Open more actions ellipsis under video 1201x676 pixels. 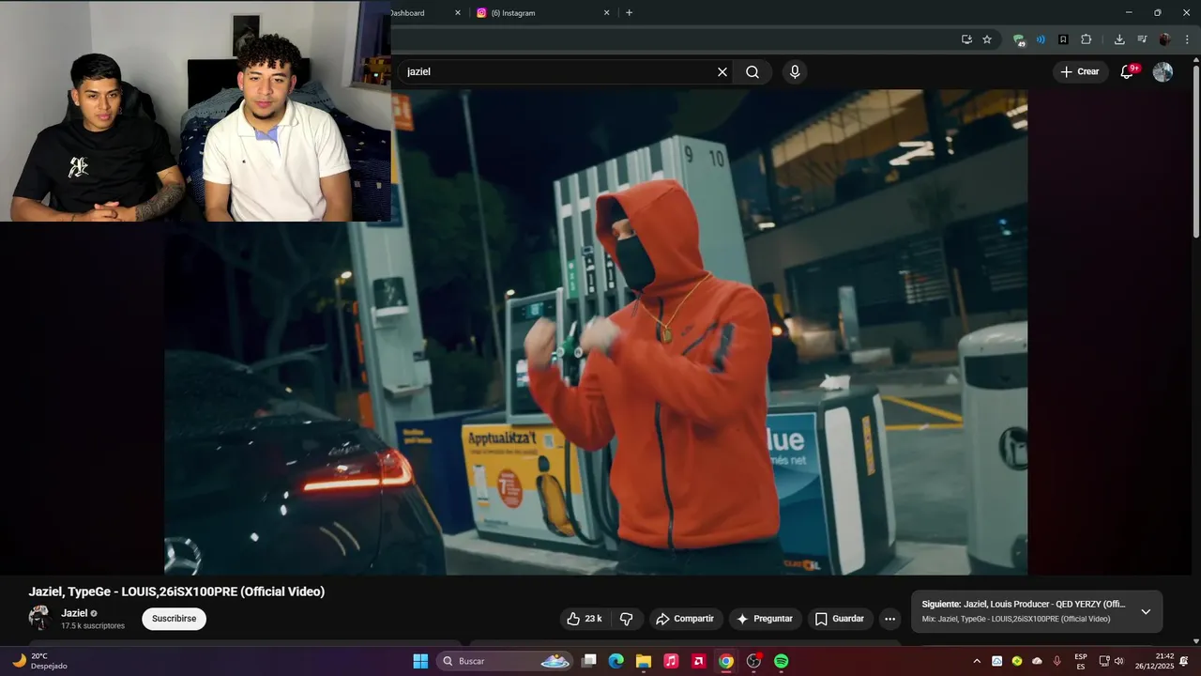889,619
